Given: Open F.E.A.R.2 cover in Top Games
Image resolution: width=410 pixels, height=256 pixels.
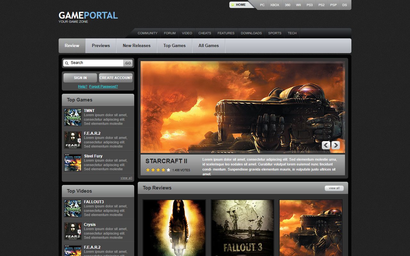Looking at the screenshot, I should click(73, 140).
